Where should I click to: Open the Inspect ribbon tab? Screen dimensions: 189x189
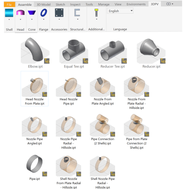click(x=75, y=4)
